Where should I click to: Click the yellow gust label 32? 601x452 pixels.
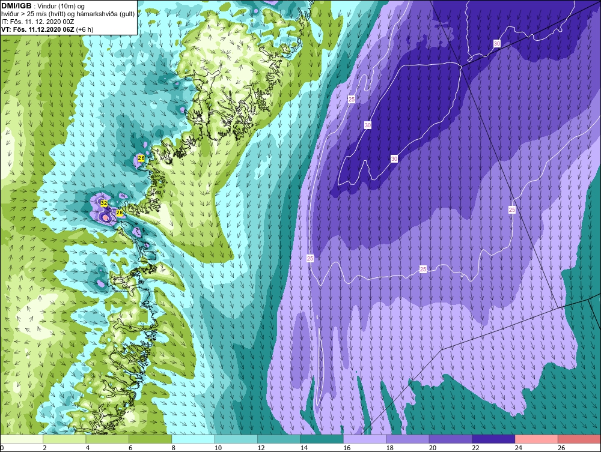pyautogui.click(x=104, y=202)
